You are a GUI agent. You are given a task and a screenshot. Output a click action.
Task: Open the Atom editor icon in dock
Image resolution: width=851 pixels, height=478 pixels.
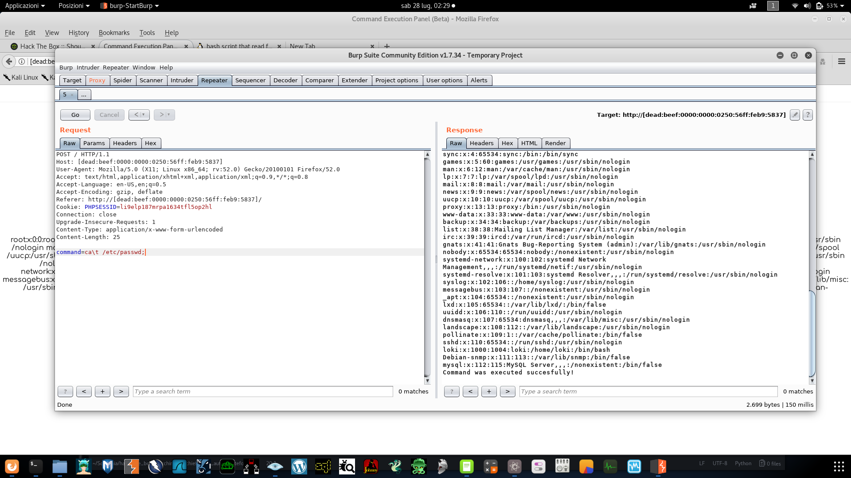(x=515, y=466)
